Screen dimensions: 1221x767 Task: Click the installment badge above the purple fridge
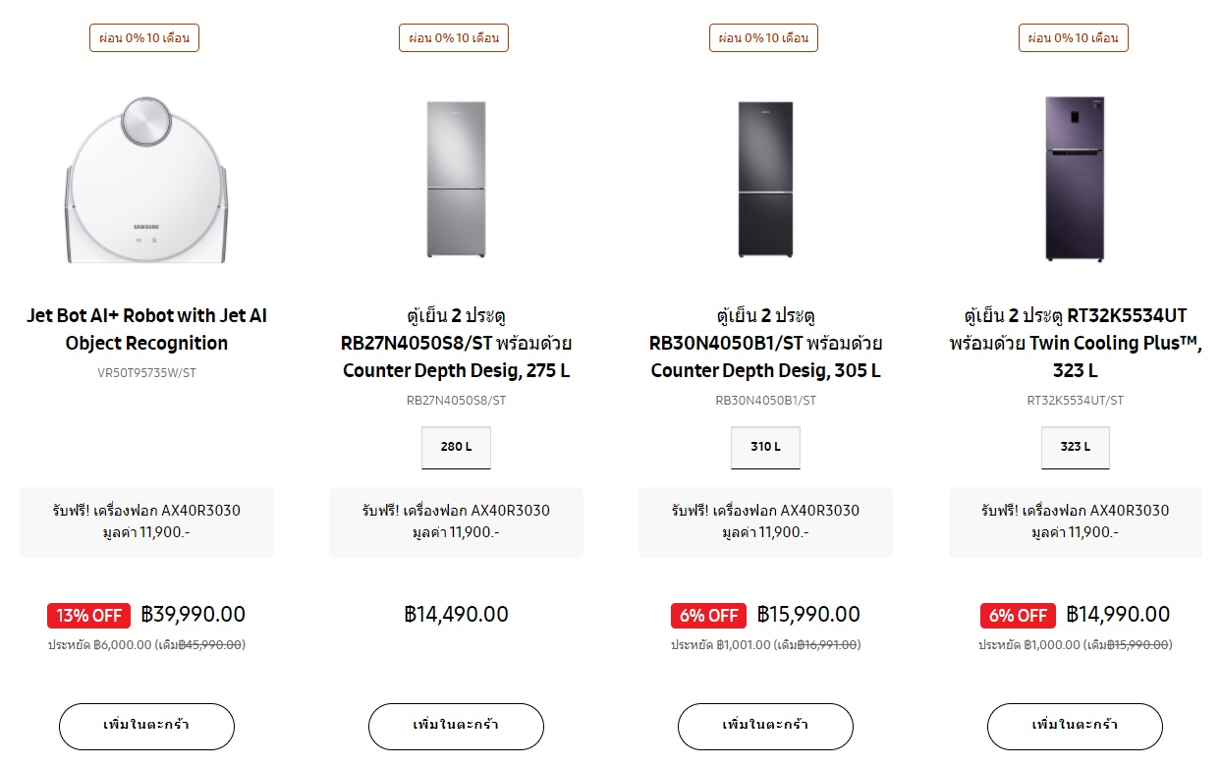click(x=1073, y=38)
